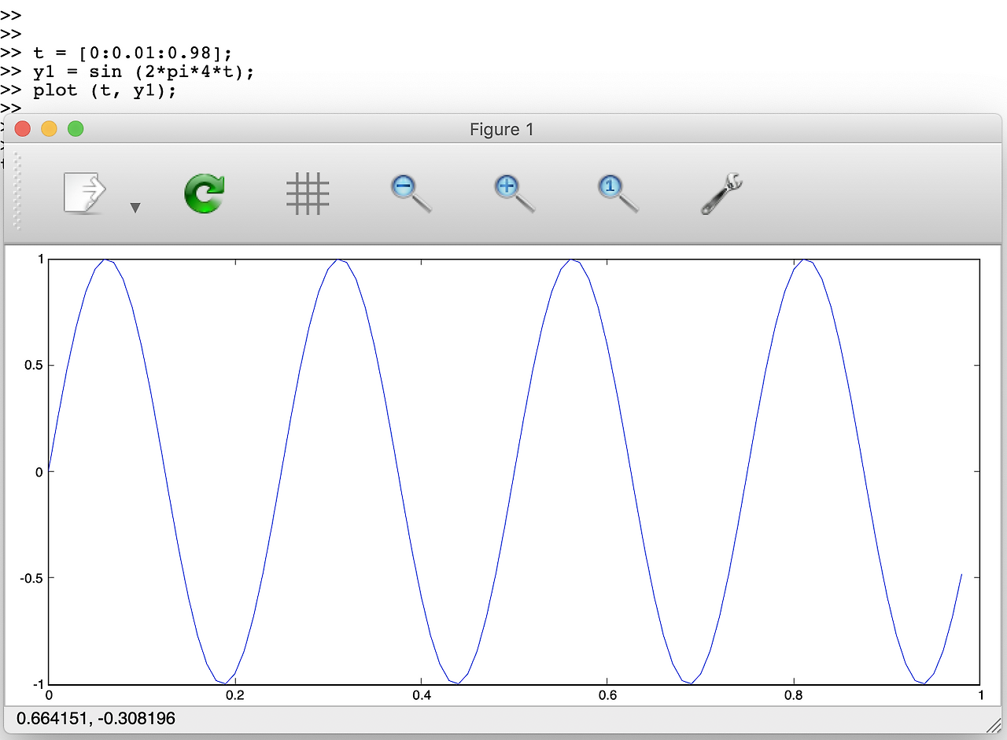This screenshot has width=1007, height=740.
Task: Open plot settings wrench icon
Action: (721, 194)
